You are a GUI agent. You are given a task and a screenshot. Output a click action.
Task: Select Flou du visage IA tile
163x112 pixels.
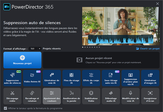point(71,78)
